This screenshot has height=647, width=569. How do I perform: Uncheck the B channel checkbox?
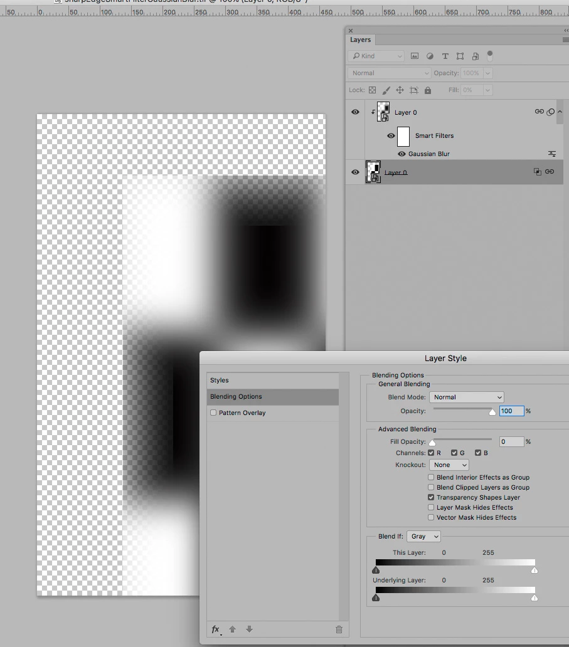pos(478,453)
